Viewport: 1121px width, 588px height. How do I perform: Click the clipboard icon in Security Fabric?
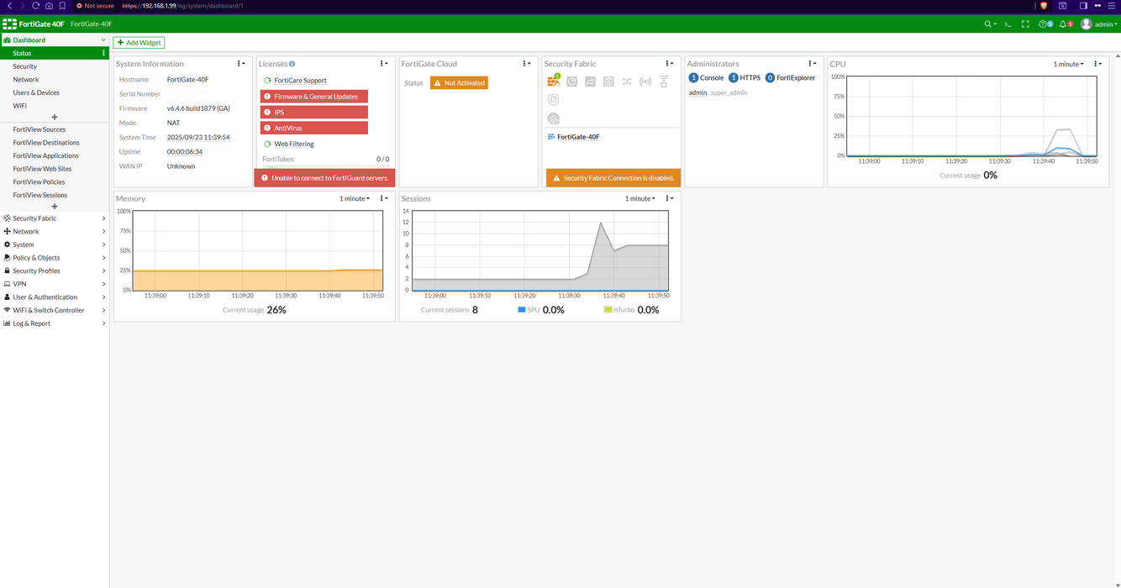click(x=608, y=81)
